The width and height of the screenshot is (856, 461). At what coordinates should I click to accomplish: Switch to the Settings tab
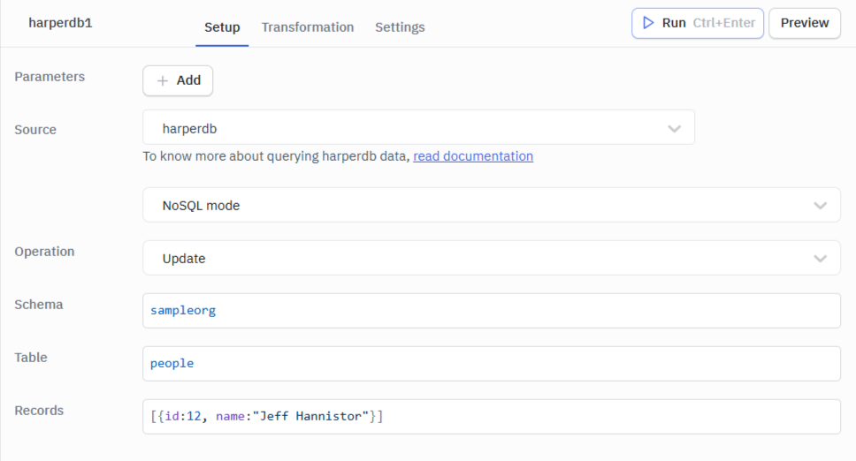400,27
